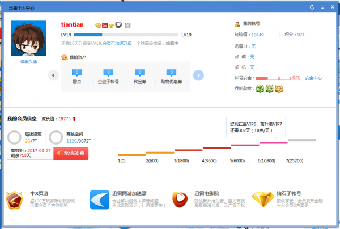Click the 2G/7T high-speed channel value
340x229 pixels.
click(x=31, y=141)
